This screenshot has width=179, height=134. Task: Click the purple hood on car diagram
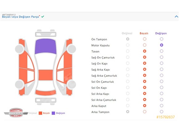[x=46, y=47]
